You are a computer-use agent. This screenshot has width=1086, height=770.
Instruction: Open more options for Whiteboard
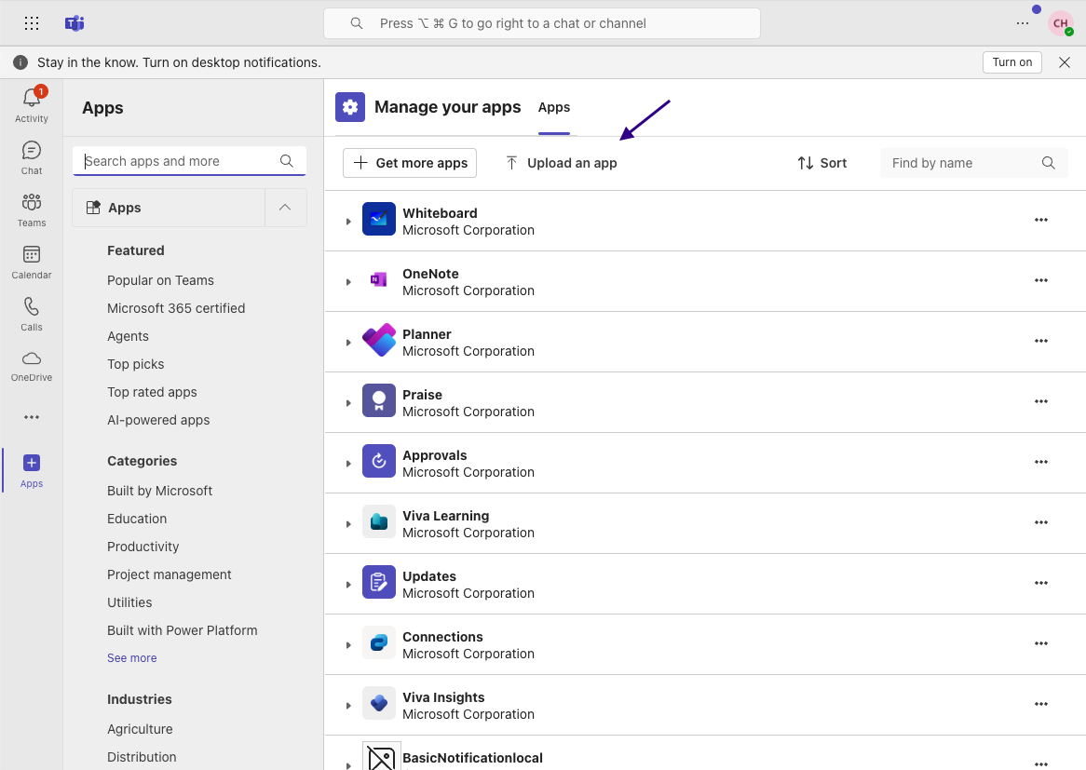[1041, 220]
